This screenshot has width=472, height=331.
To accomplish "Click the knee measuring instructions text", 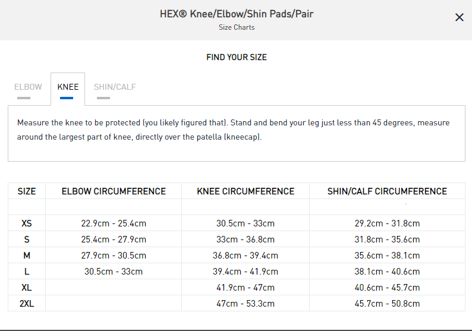I will (233, 130).
